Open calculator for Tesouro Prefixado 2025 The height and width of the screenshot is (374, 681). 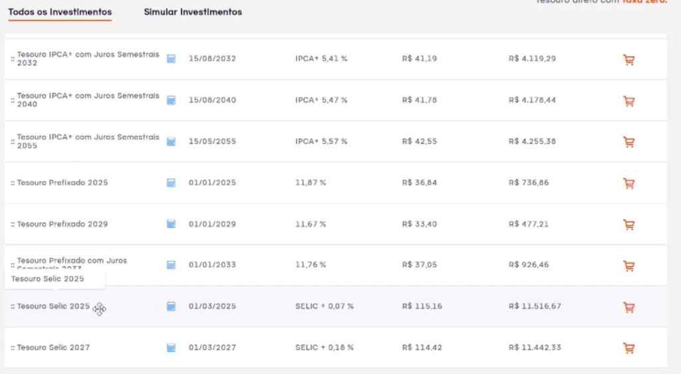[x=171, y=183]
